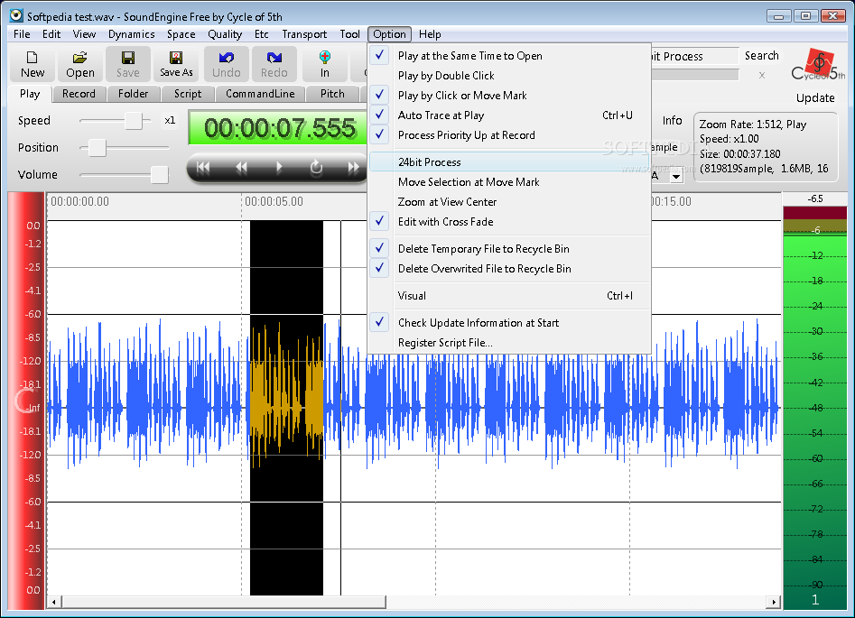855x618 pixels.
Task: Expand the dropdown arrow below Info
Action: click(676, 177)
